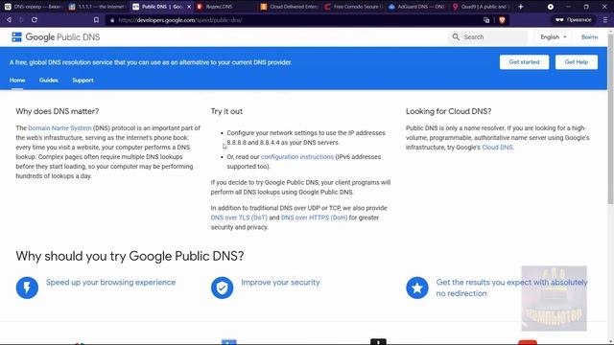The image size is (614, 345).
Task: Open the browser hamburger menu
Action: (x=605, y=20)
